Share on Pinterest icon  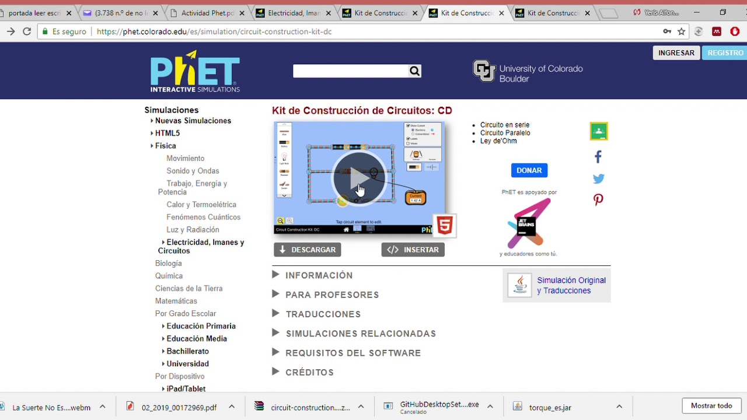point(598,200)
